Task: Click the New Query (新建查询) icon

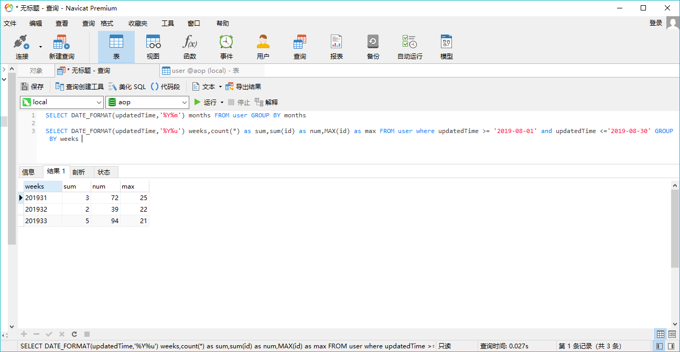Action: click(x=61, y=47)
